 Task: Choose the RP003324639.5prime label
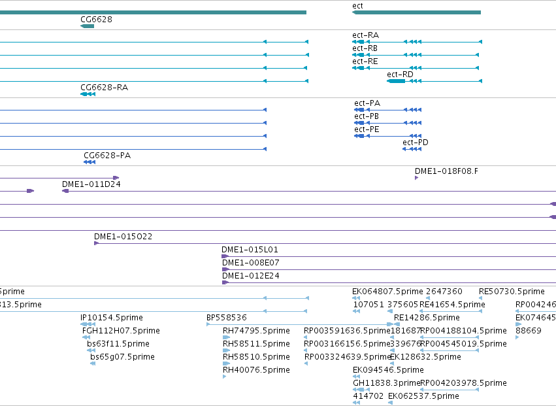348,357
